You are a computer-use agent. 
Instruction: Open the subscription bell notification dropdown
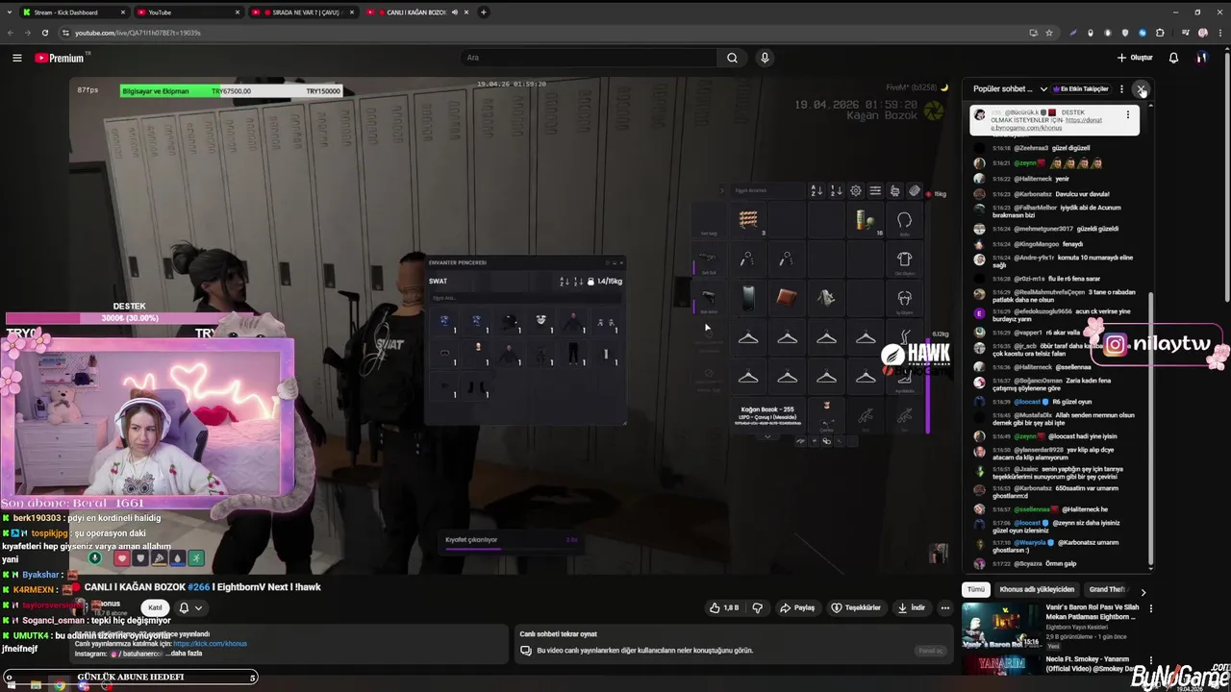coord(189,607)
